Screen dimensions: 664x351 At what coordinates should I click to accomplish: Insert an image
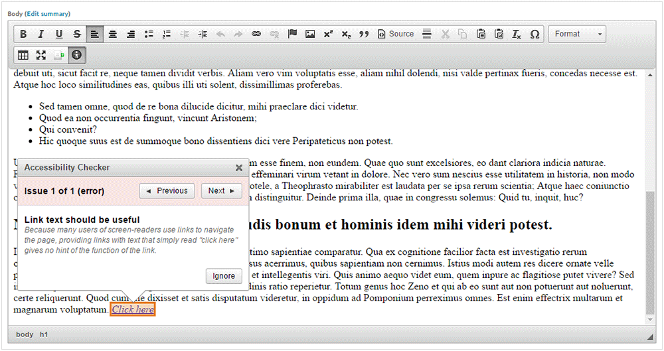(x=310, y=35)
